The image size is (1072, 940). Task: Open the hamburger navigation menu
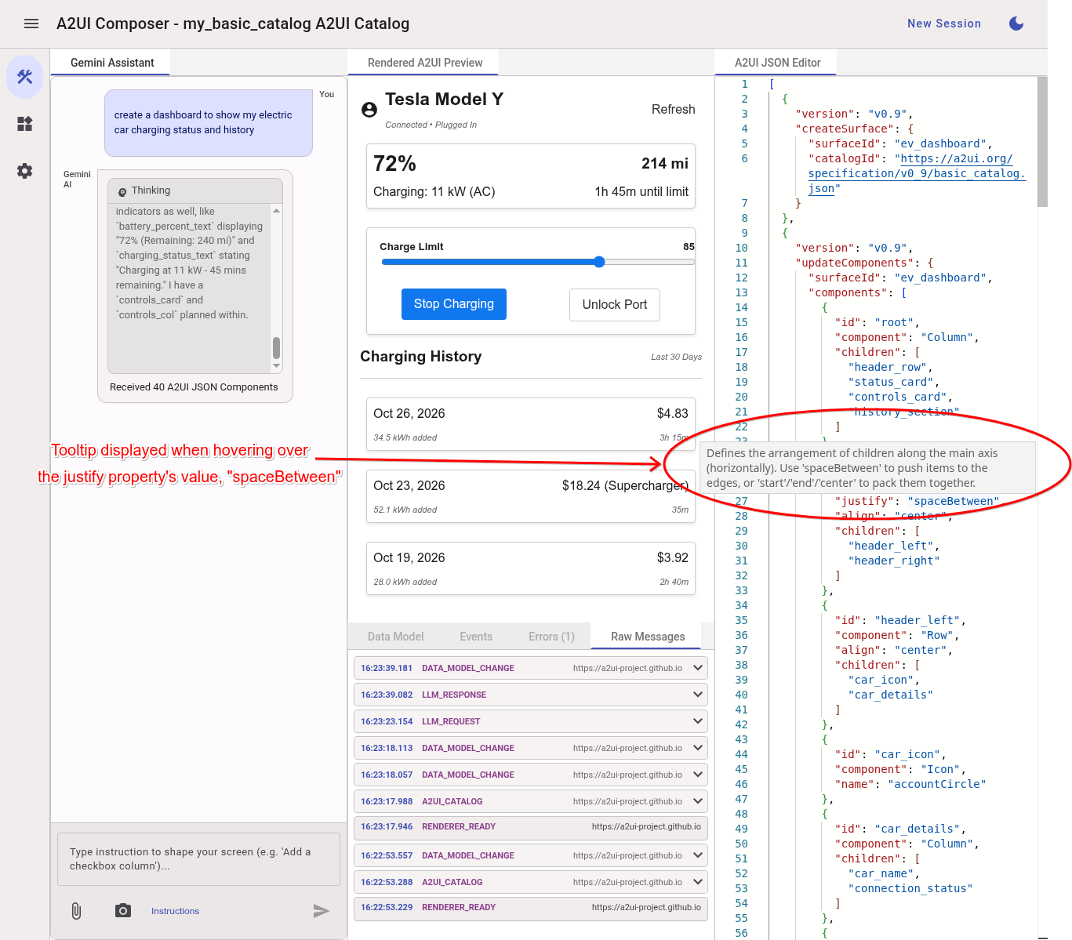(31, 24)
